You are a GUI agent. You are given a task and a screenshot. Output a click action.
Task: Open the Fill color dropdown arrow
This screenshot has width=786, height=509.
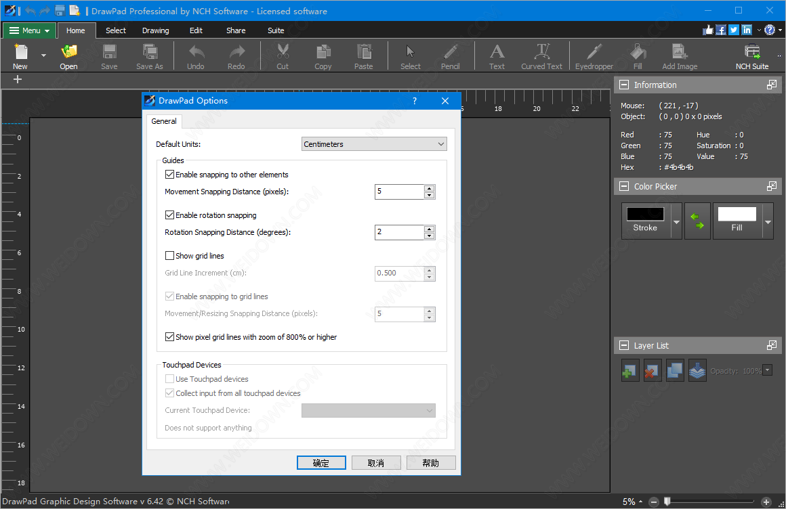768,221
